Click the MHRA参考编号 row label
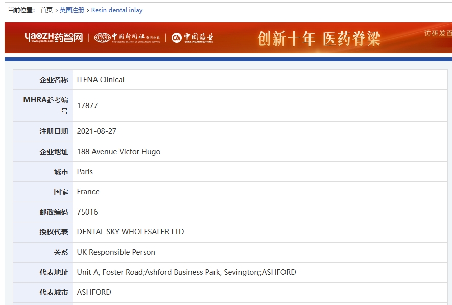This screenshot has height=305, width=452. (x=45, y=105)
